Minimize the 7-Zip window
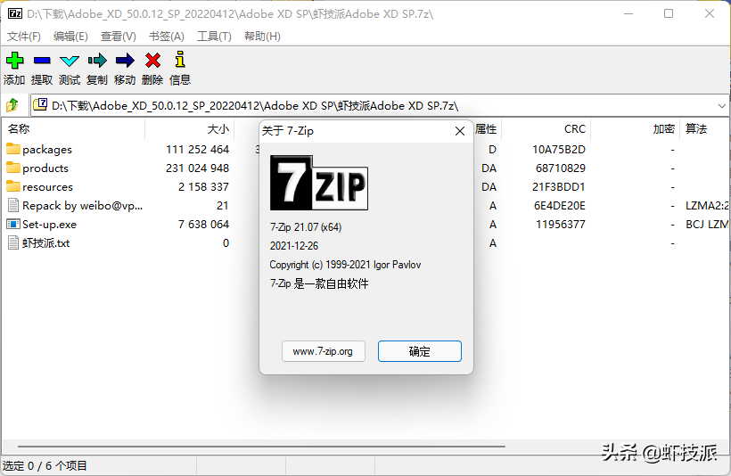 tap(628, 13)
